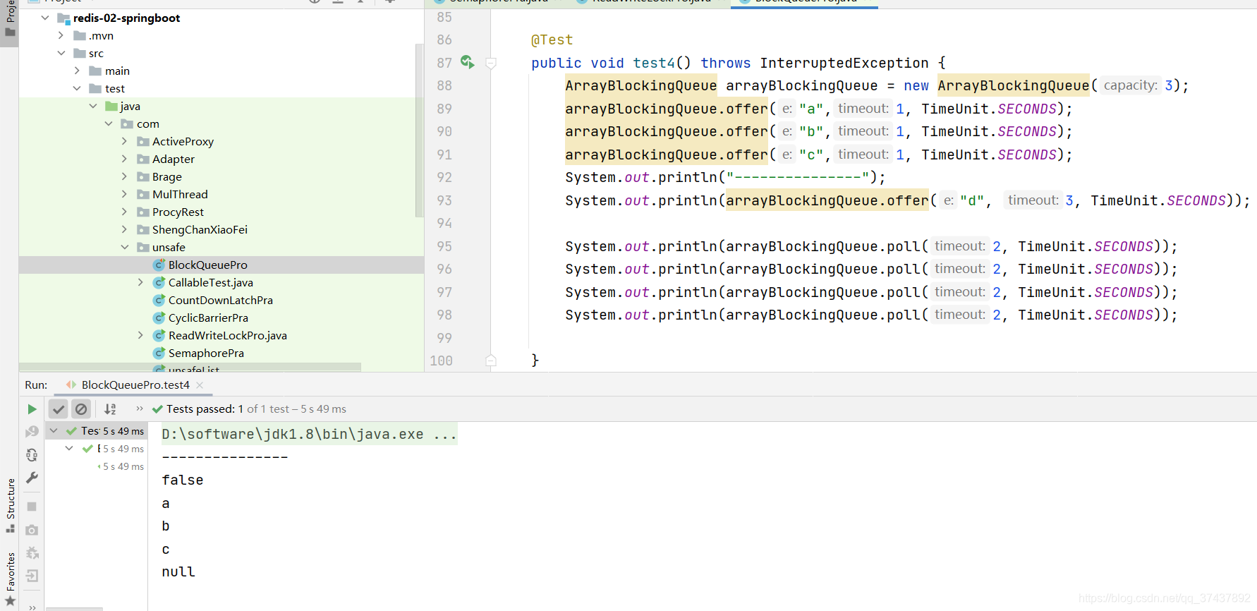Rerun the BlockQueuePro.test4 test
This screenshot has width=1257, height=611.
click(32, 409)
